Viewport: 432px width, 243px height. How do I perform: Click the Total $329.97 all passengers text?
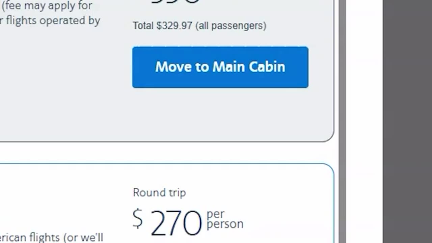tap(199, 26)
